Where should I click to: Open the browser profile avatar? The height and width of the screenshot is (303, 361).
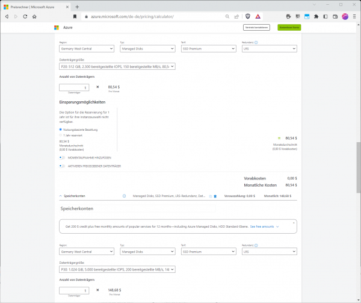345,17
